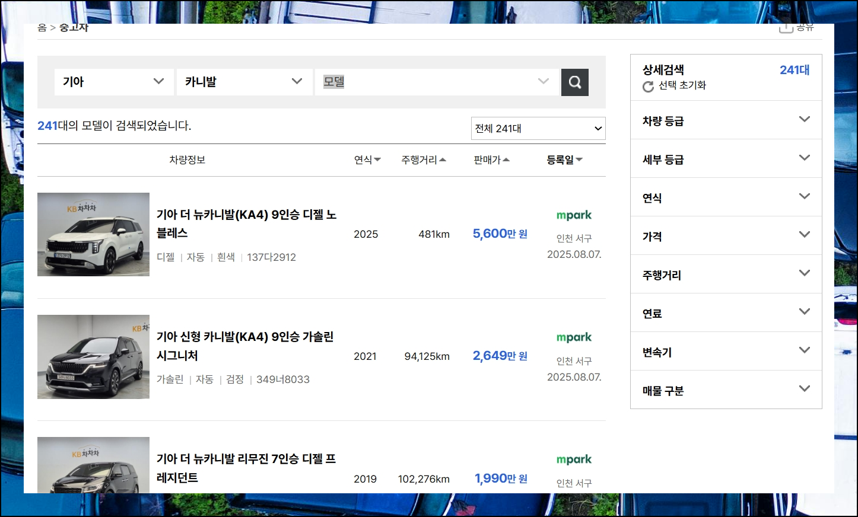The height and width of the screenshot is (517, 858).
Task: Click the reset selection refresh icon
Action: (648, 87)
